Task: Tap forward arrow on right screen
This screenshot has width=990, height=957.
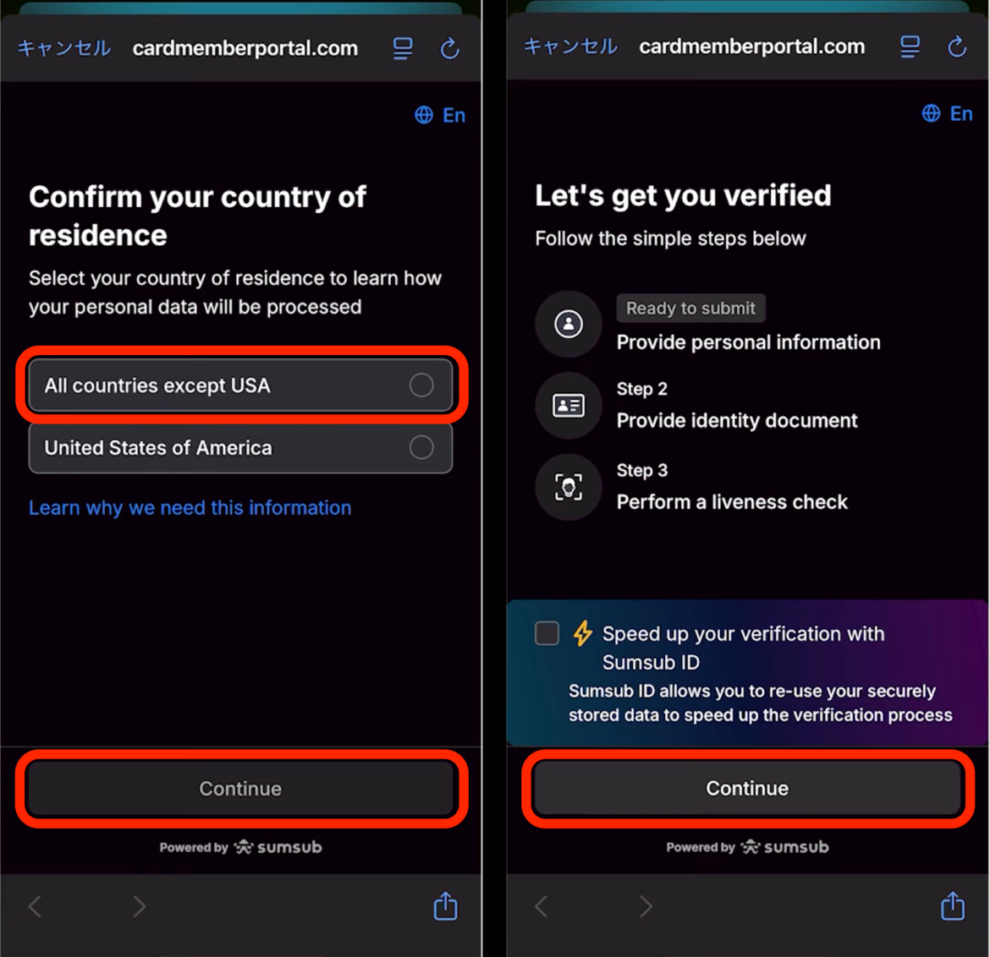Action: point(646,906)
